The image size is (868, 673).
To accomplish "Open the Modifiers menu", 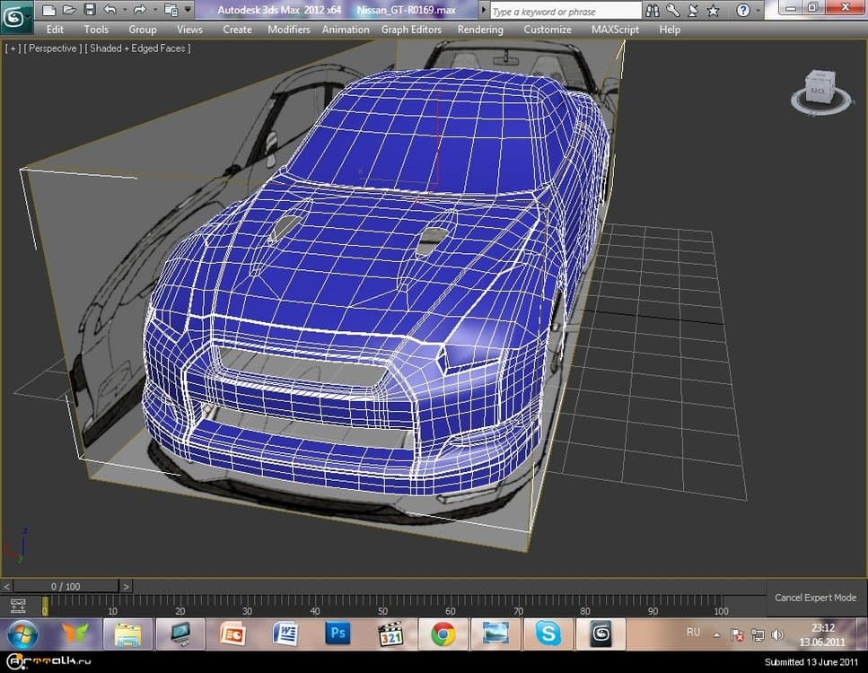I will 288,30.
